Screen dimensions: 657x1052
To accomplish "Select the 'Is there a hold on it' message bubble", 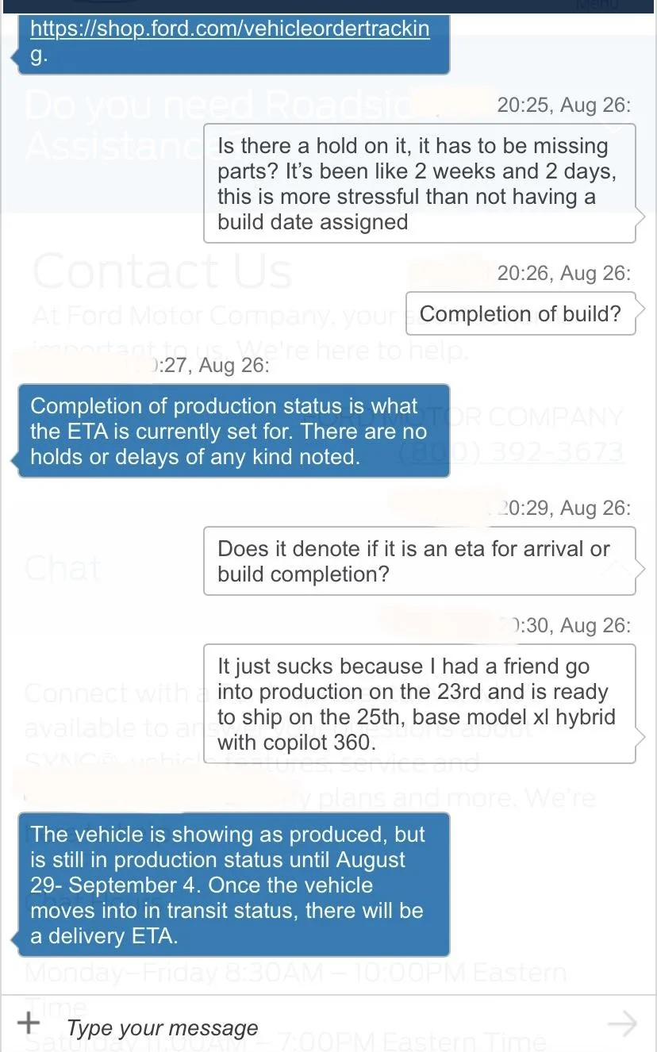I will 420,183.
